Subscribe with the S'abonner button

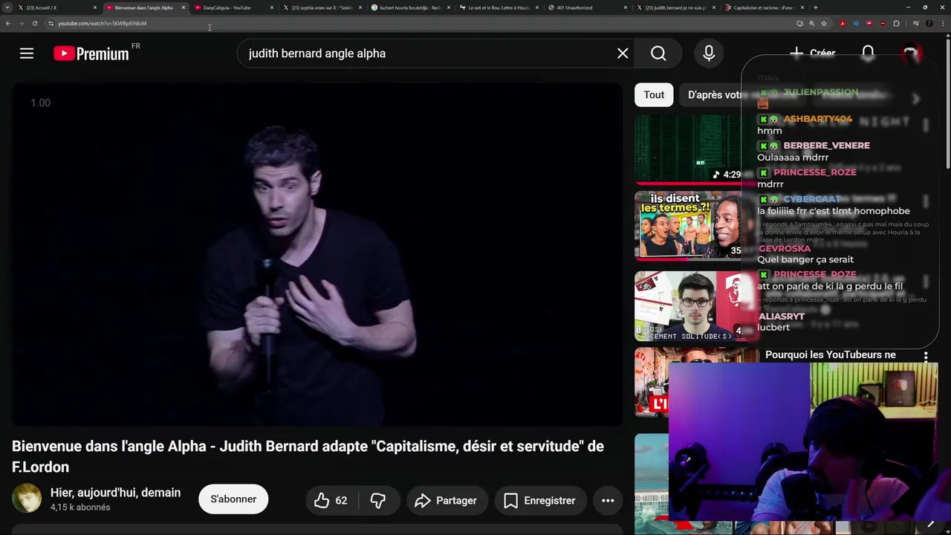coord(233,499)
